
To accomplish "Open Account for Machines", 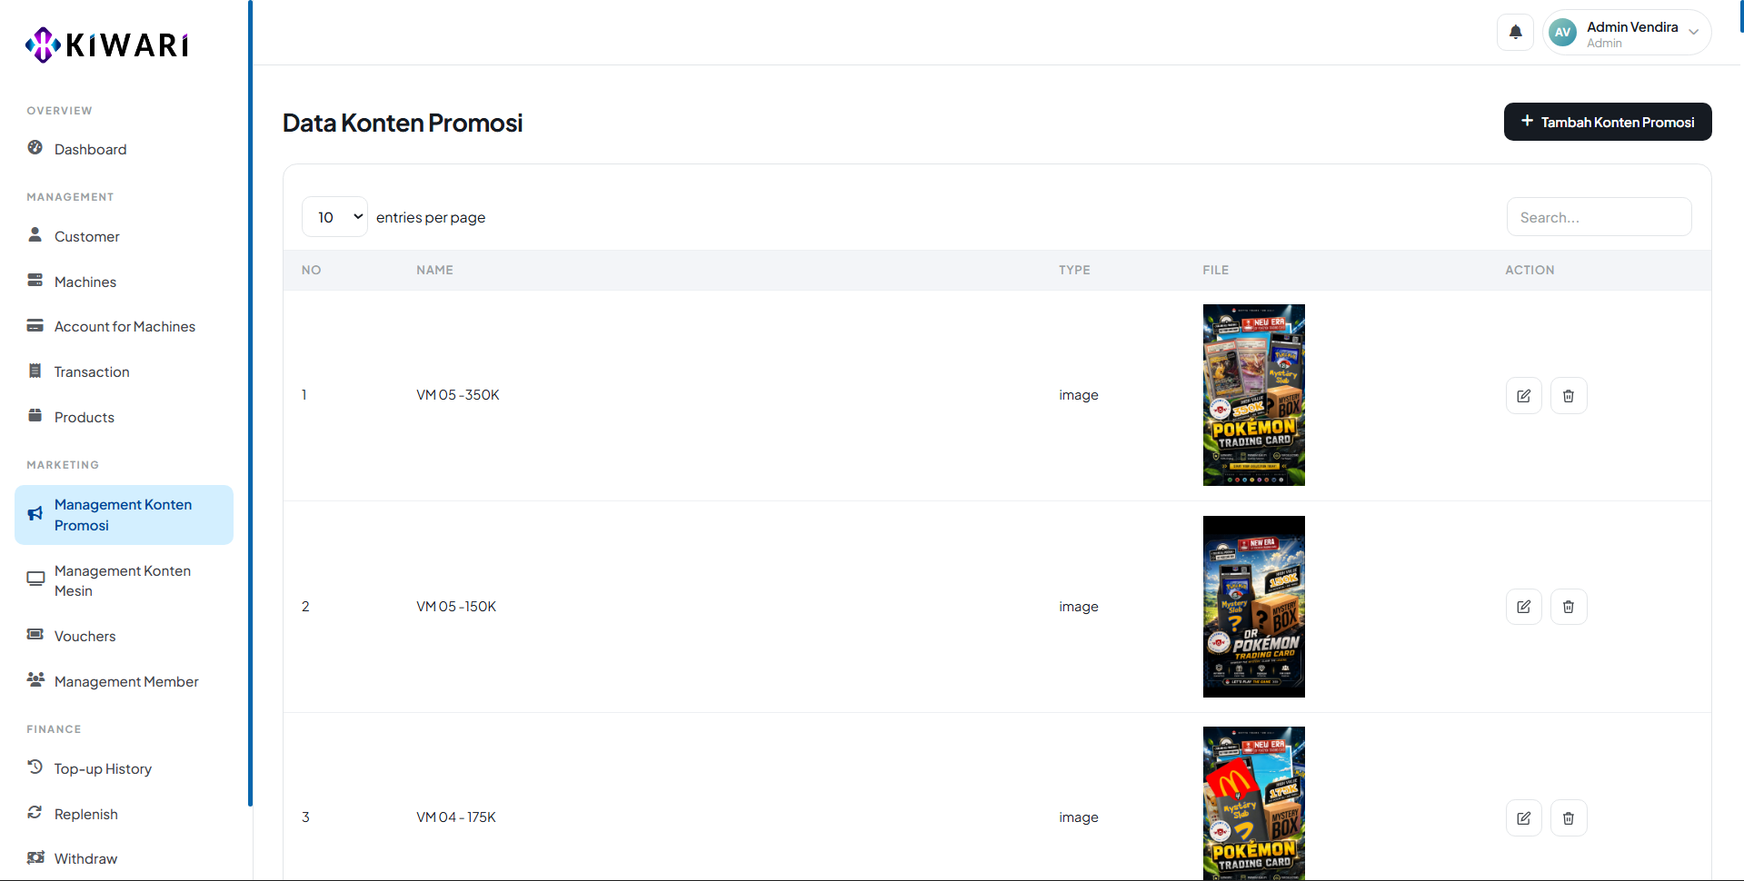I will click(x=124, y=326).
